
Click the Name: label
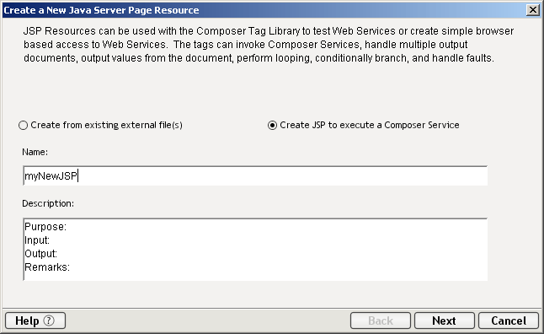(35, 152)
